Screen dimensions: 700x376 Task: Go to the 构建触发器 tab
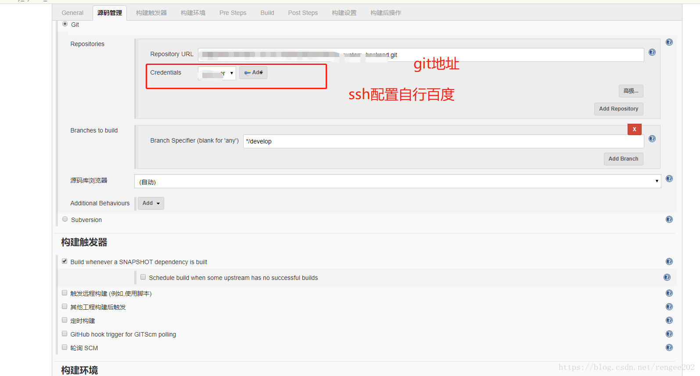(x=151, y=13)
